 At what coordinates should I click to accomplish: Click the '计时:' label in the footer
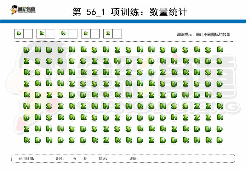tap(60, 159)
